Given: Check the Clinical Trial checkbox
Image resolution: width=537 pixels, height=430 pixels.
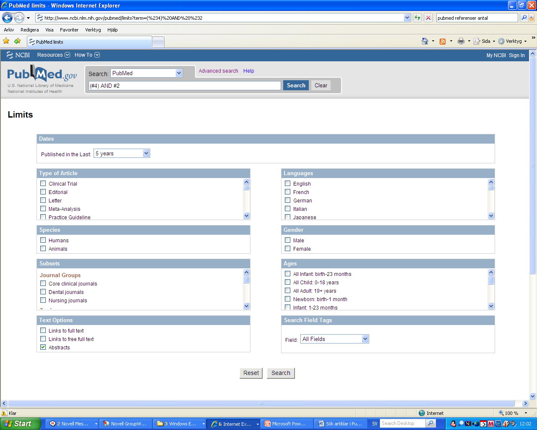Looking at the screenshot, I should tap(43, 184).
